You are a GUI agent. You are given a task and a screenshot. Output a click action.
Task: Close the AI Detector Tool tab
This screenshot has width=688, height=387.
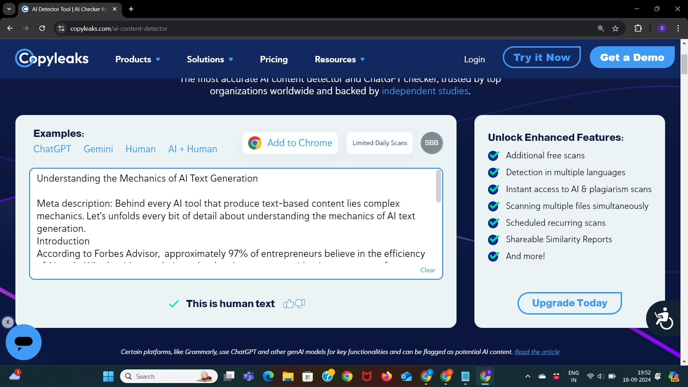[x=115, y=9]
